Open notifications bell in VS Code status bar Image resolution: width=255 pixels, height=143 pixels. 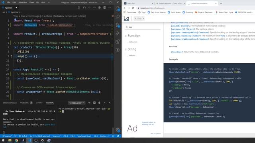118,136
